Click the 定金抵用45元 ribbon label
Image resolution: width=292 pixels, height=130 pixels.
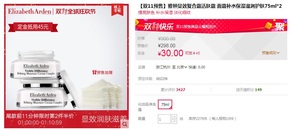coord(33,27)
